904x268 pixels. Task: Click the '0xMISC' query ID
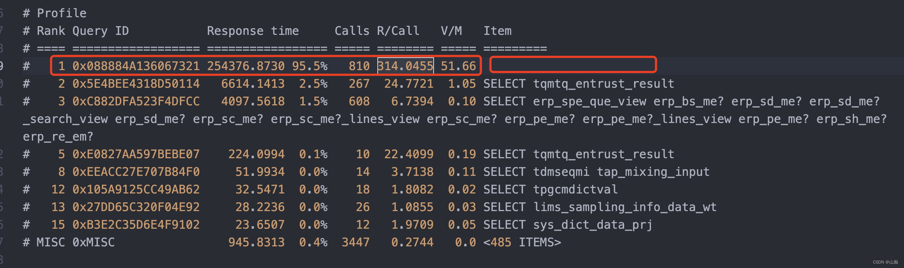[x=93, y=242]
